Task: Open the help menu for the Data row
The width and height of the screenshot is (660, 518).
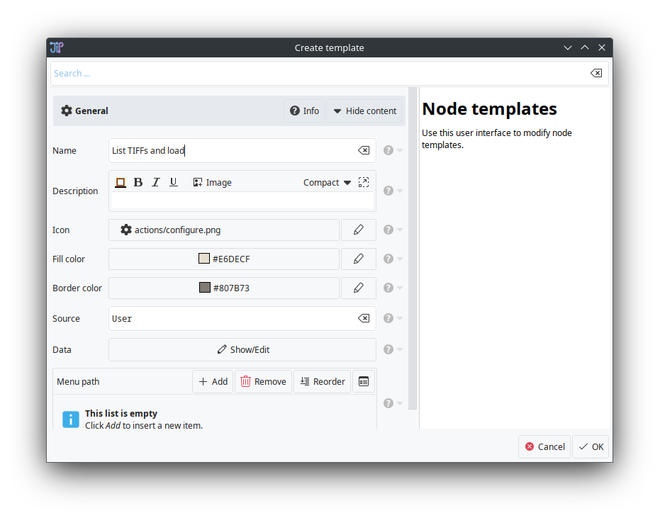Action: tap(393, 349)
